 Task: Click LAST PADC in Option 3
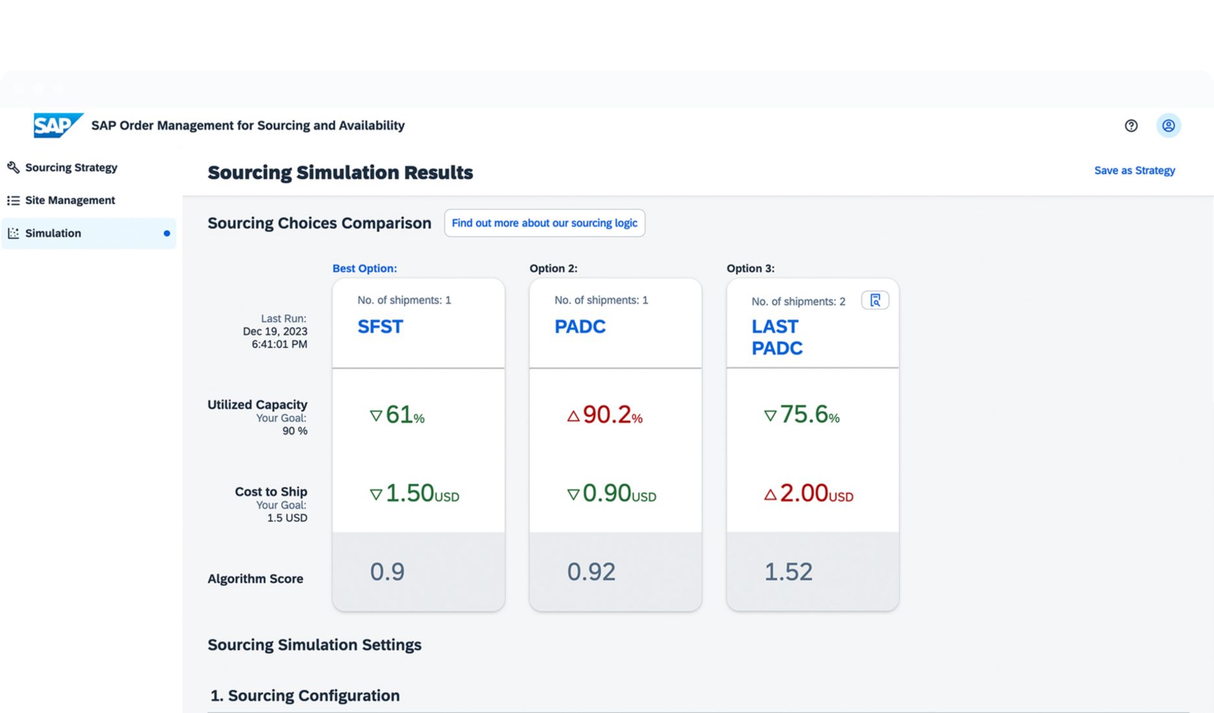(776, 337)
